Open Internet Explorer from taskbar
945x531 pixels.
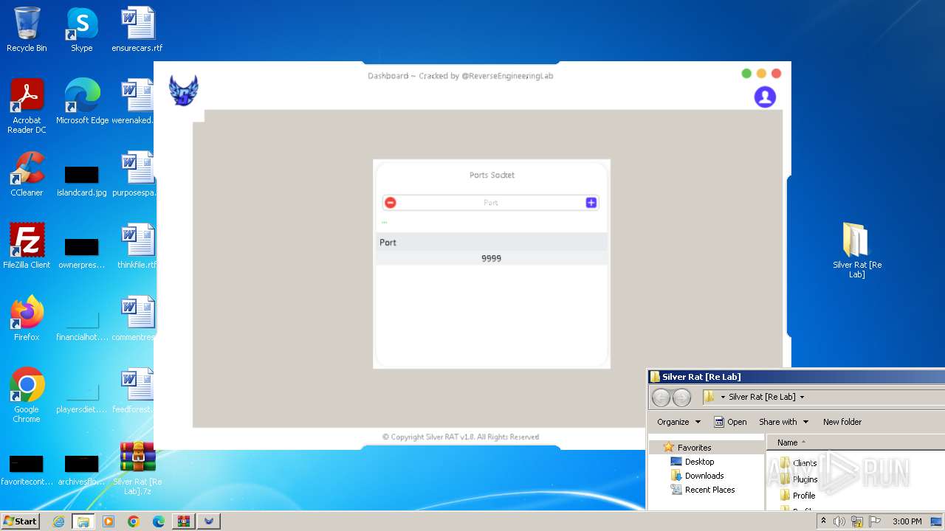point(58,521)
